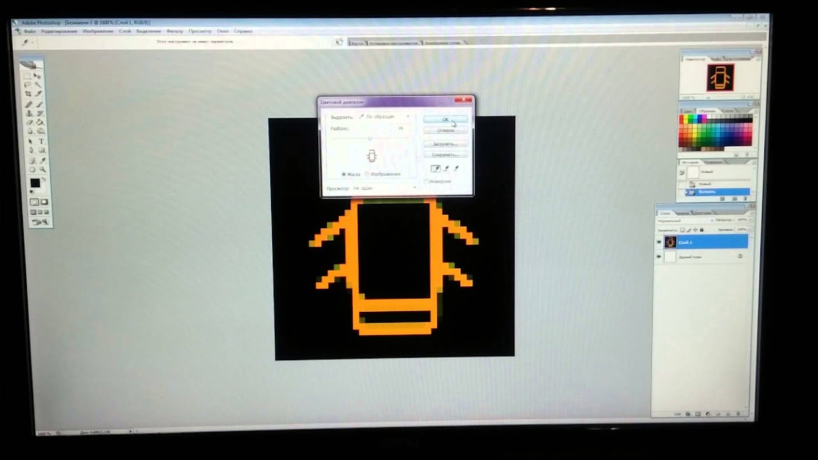
Task: Select the Notes tool
Action: 31,160
